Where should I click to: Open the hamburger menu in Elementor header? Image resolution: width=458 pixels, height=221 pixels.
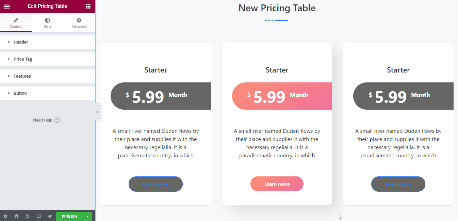[x=7, y=6]
